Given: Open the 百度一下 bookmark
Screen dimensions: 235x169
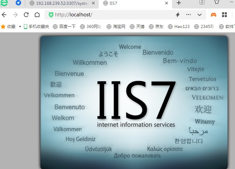Looking at the screenshot, I should (64, 27).
